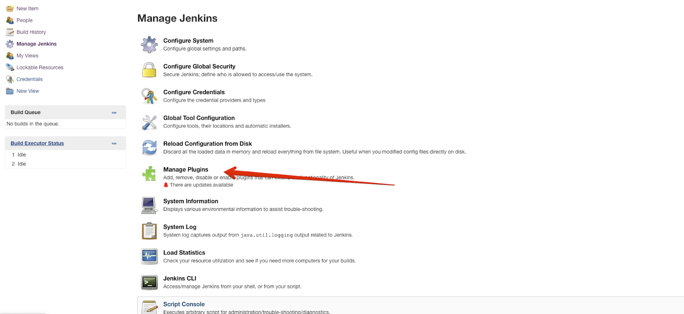This screenshot has width=684, height=314.
Task: Click the Configure System gear icon
Action: [x=149, y=44]
